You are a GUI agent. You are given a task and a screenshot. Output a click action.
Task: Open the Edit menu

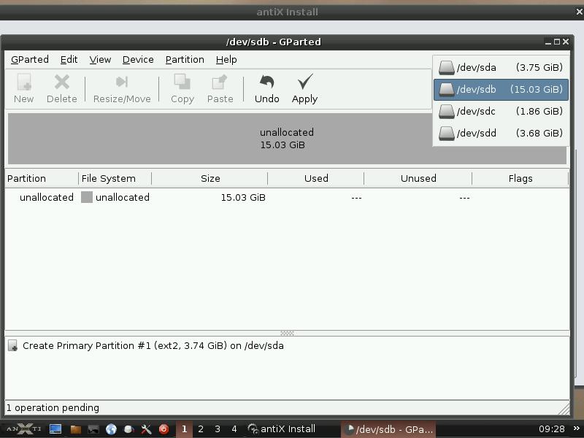69,60
